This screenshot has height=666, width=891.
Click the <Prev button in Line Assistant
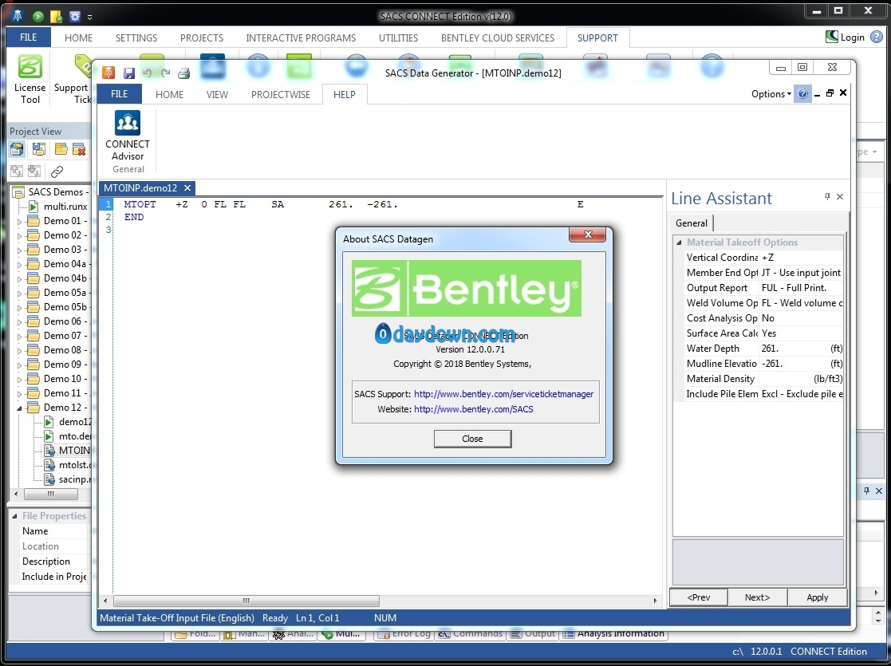click(x=699, y=597)
